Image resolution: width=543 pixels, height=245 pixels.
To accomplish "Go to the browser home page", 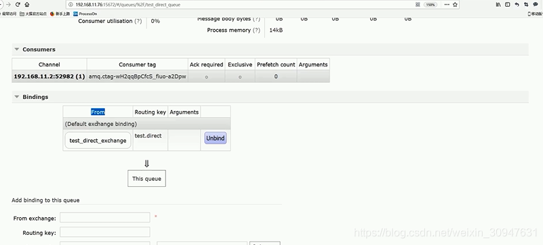I will (x=27, y=5).
